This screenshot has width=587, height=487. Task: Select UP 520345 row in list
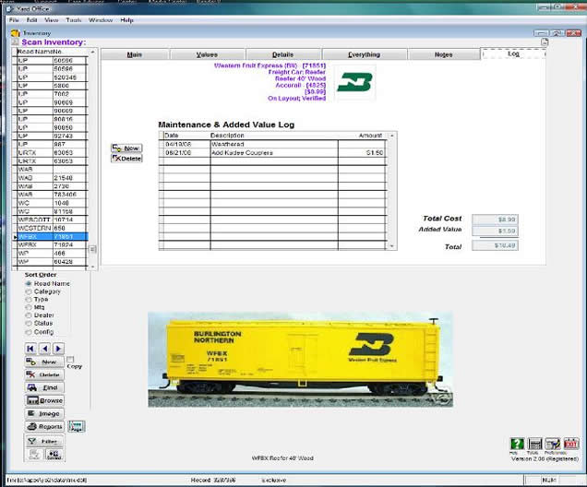(x=52, y=77)
